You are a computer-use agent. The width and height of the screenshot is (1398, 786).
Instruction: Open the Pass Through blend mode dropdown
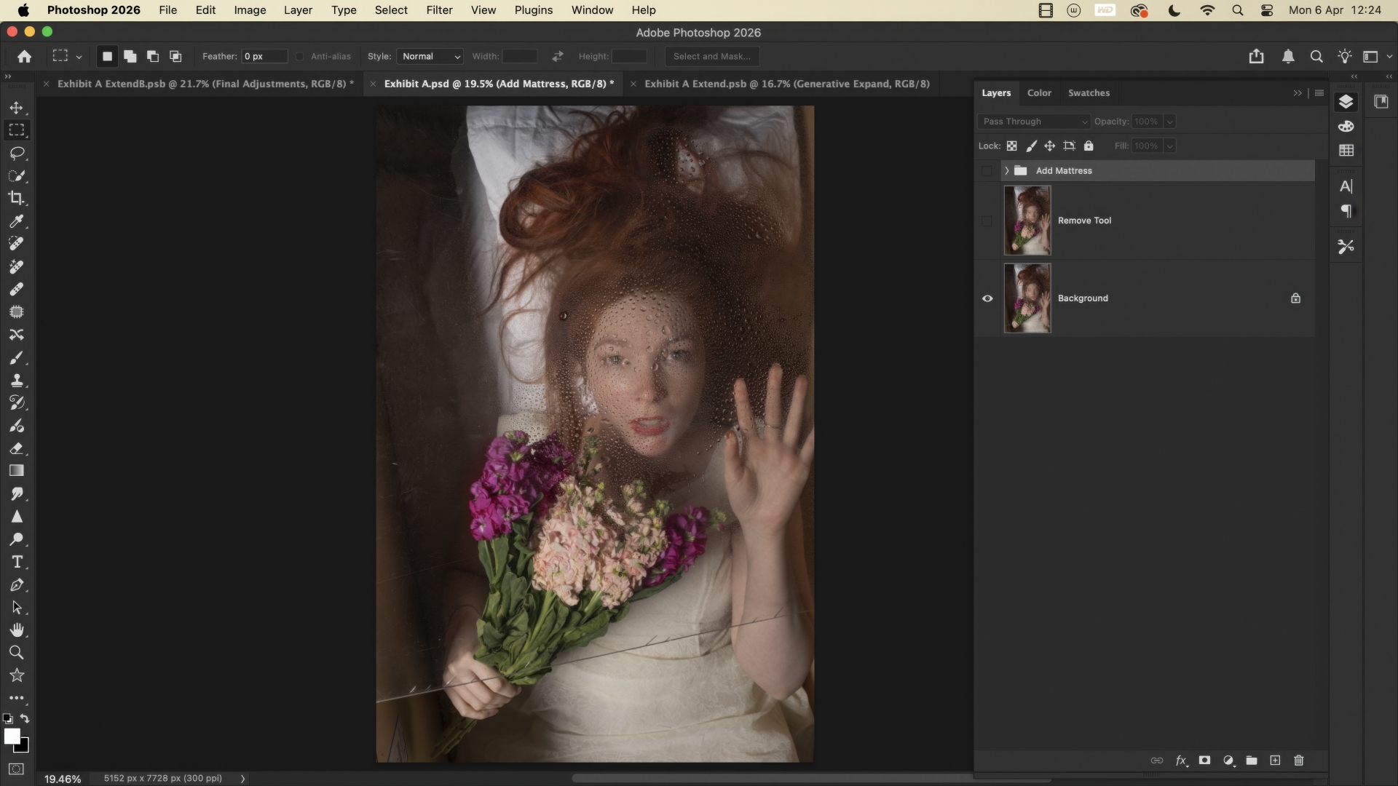1034,122
